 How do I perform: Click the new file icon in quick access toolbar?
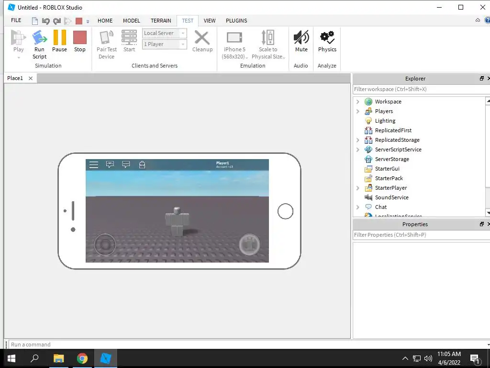click(x=35, y=21)
